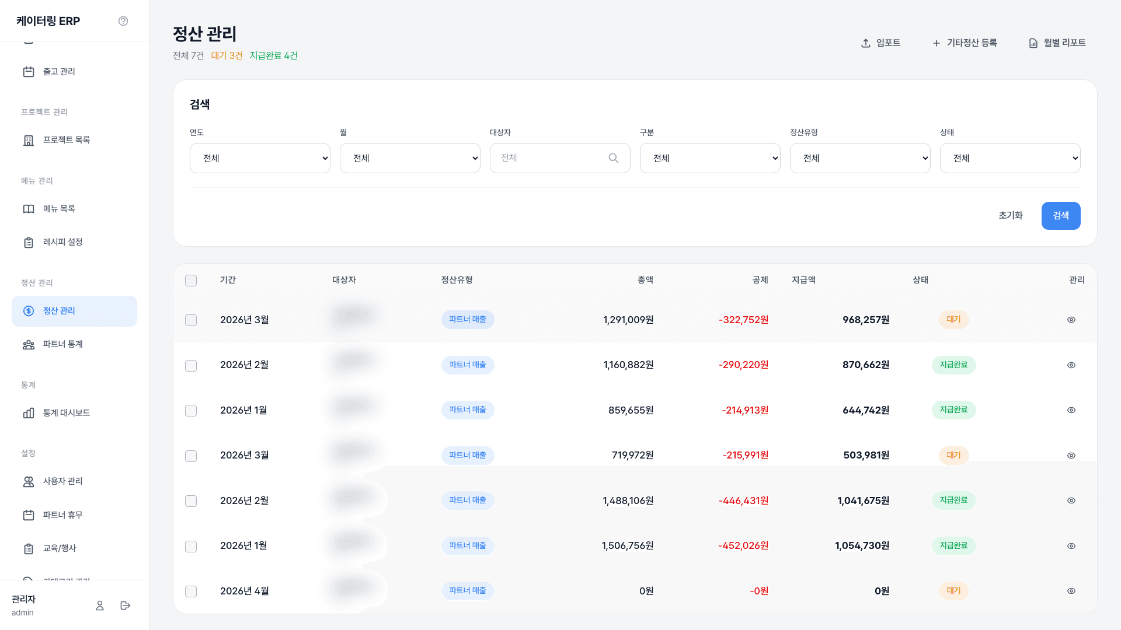View details of 2026년 4월 settlement row
Screen dimensions: 1121x630
tap(1071, 591)
